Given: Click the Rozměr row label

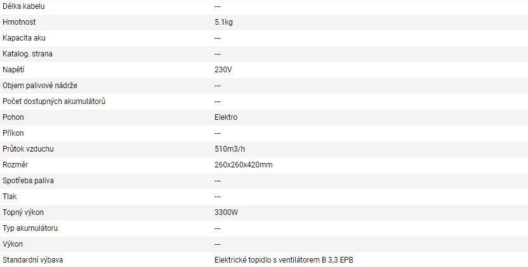Looking at the screenshot, I should click(x=15, y=165).
